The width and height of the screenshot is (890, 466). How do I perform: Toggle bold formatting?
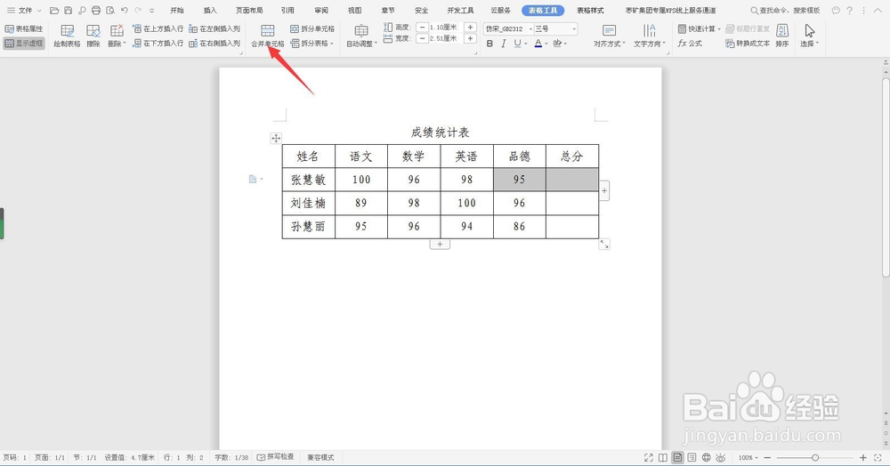(489, 43)
